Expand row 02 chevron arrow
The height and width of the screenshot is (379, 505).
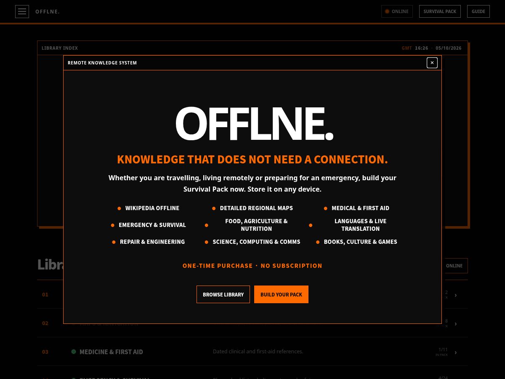456,323
